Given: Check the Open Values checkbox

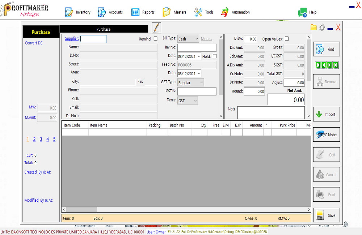Looking at the screenshot, I should 287,39.
